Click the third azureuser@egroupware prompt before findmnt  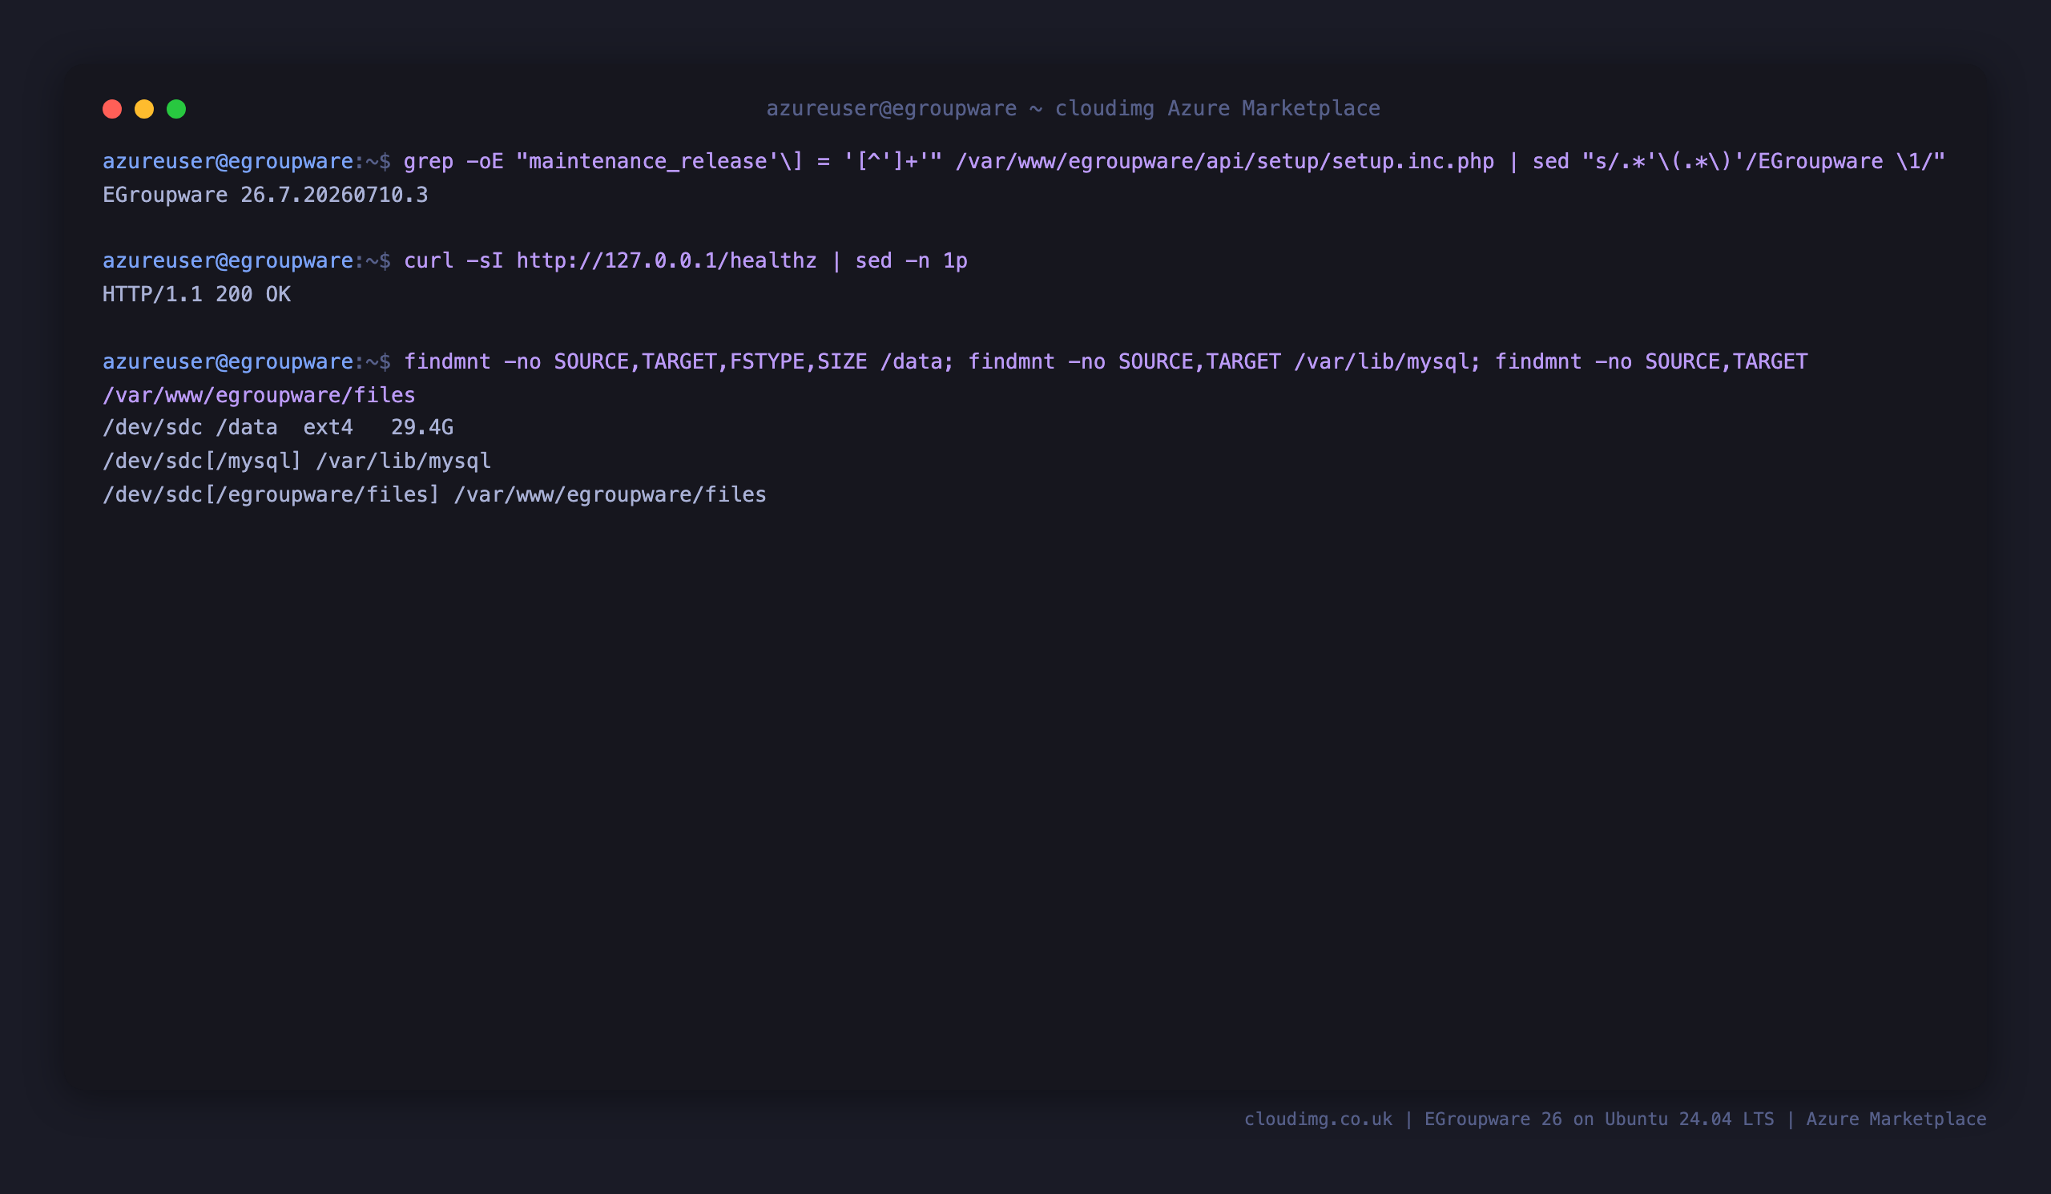click(x=247, y=361)
